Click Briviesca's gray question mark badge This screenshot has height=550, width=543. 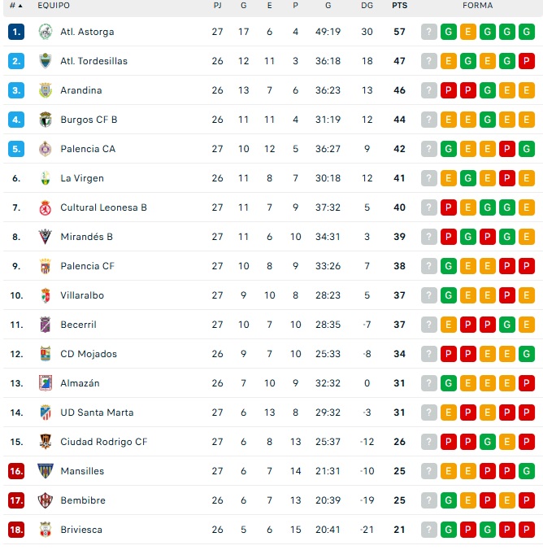[429, 530]
